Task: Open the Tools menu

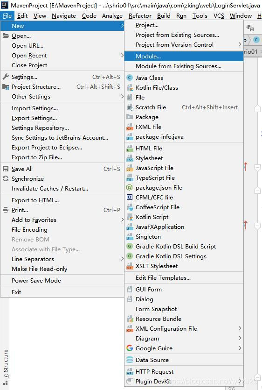Action: coord(200,16)
